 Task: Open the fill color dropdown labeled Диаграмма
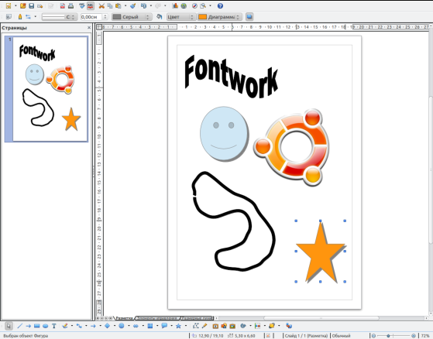point(219,17)
